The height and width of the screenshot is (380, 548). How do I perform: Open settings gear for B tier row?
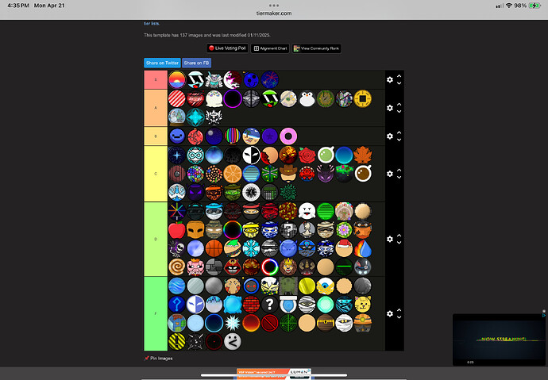point(390,136)
